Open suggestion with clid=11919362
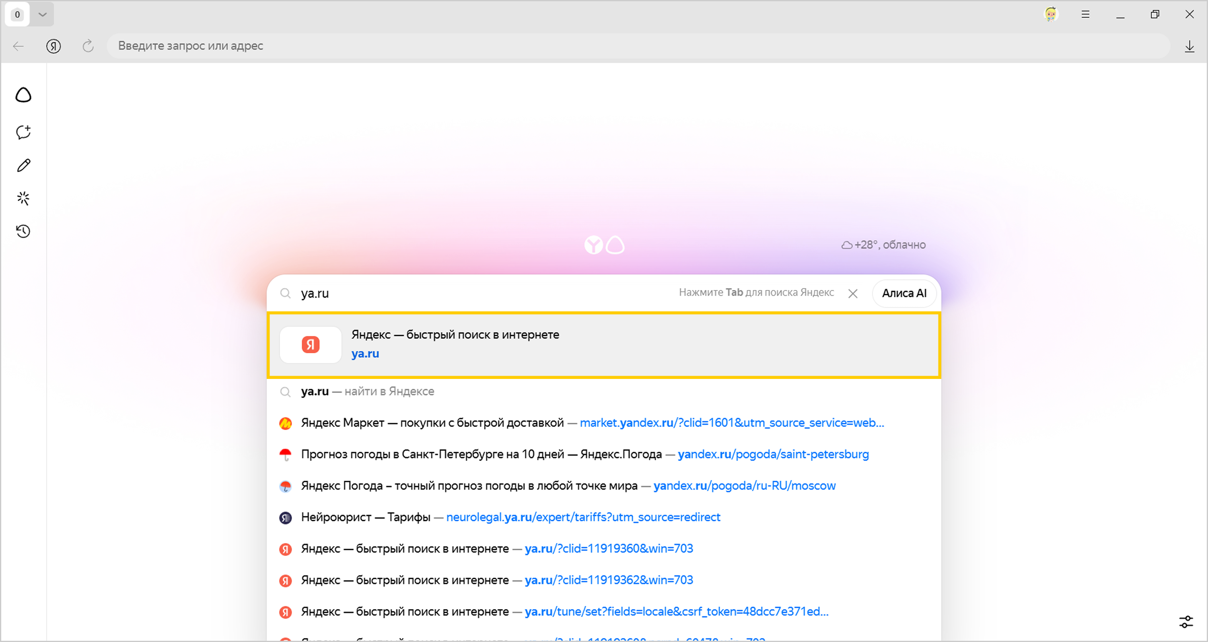The image size is (1208, 642). 604,580
